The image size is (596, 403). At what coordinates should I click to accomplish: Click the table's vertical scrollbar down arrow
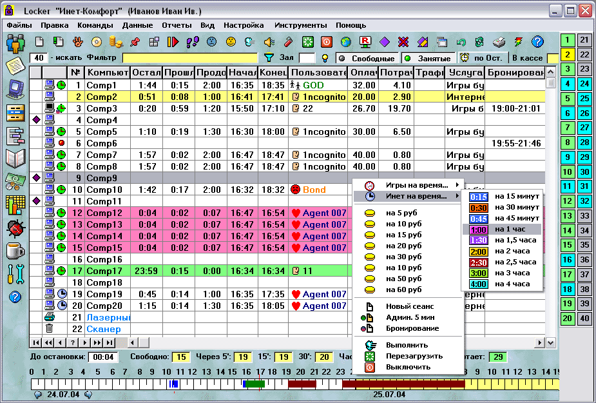click(551, 342)
